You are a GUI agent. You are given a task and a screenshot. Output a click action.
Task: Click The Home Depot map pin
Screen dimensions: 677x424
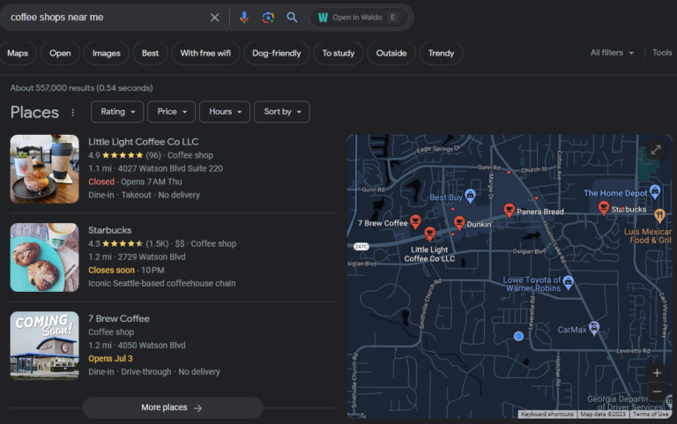[x=655, y=191]
